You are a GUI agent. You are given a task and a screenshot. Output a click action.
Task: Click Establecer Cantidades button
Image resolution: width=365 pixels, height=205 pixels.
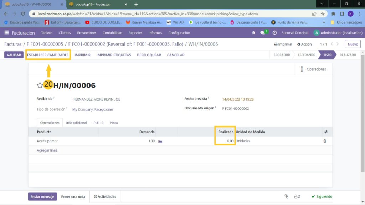[48, 55]
